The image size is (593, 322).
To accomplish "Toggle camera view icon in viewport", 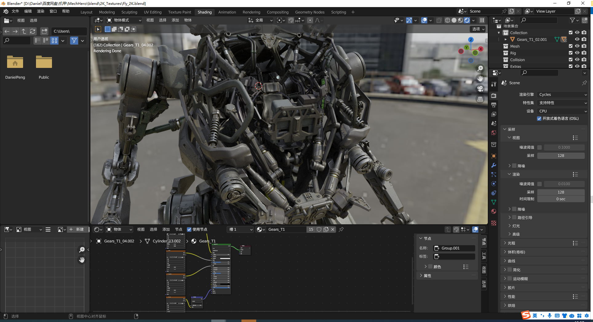I will point(480,89).
